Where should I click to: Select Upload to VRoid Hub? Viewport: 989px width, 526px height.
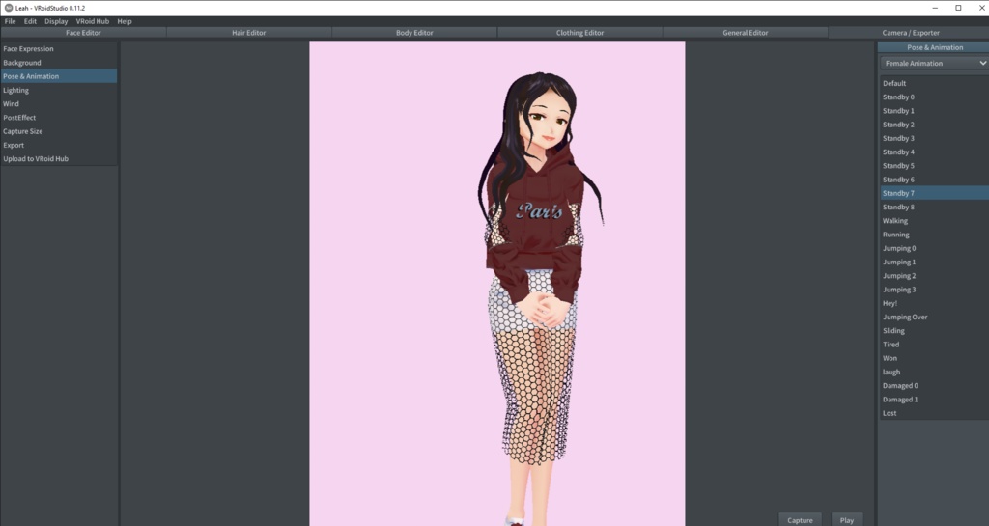(x=59, y=158)
